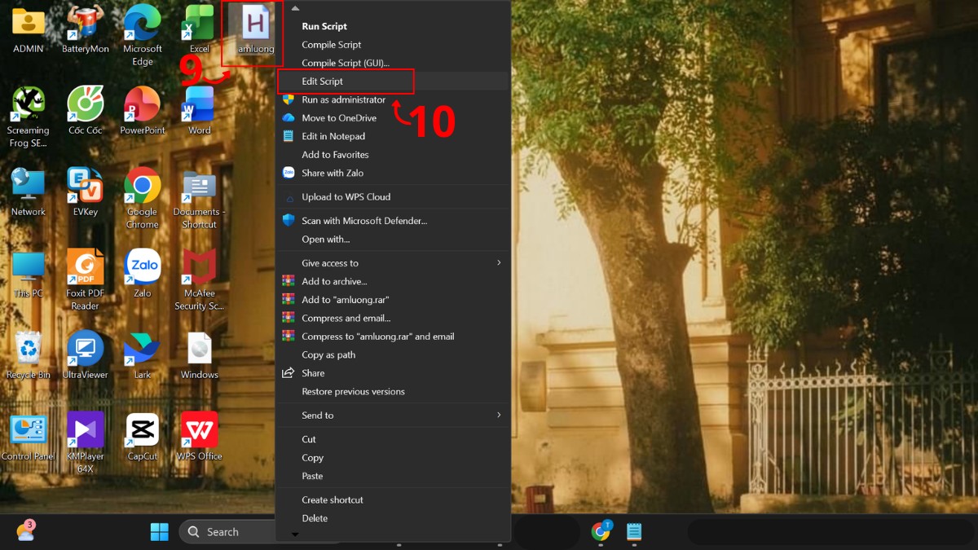Select Compile Script (GUI)... menu entry

[x=393, y=63]
